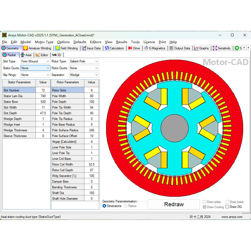This screenshot has width=251, height=251.
Task: Edit the Stator Lam Dia value 740
Action: [43, 96]
